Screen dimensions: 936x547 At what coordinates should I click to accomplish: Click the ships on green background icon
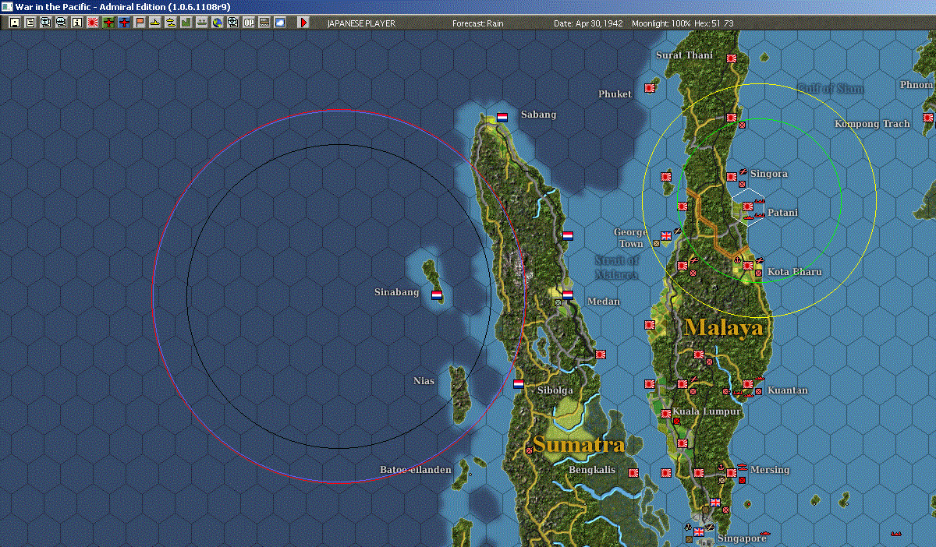tap(202, 23)
